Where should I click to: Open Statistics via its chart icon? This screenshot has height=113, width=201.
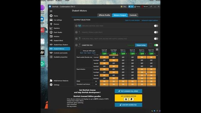[51, 28]
